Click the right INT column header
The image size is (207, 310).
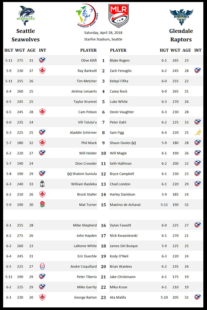coord(198,50)
